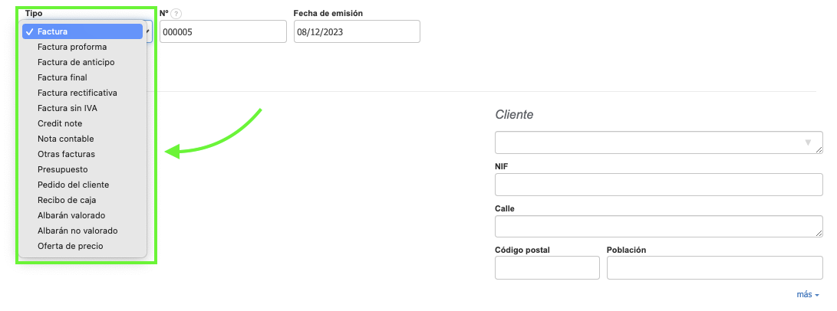Select Recibo de caja option
The height and width of the screenshot is (311, 837).
pyautogui.click(x=67, y=200)
